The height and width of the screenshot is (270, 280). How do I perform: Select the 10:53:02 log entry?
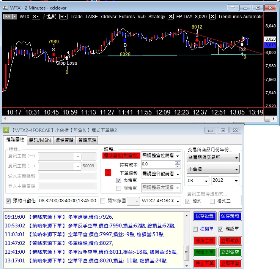click(90, 226)
